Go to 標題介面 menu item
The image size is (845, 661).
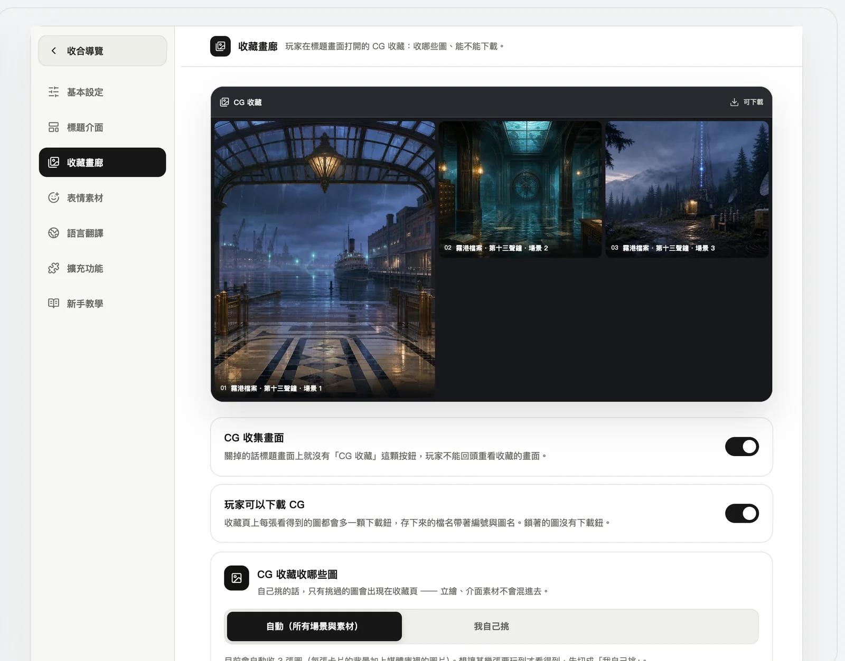(102, 127)
